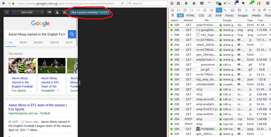Sort requests by Status column header
The height and width of the screenshot is (137, 271).
click(175, 20)
